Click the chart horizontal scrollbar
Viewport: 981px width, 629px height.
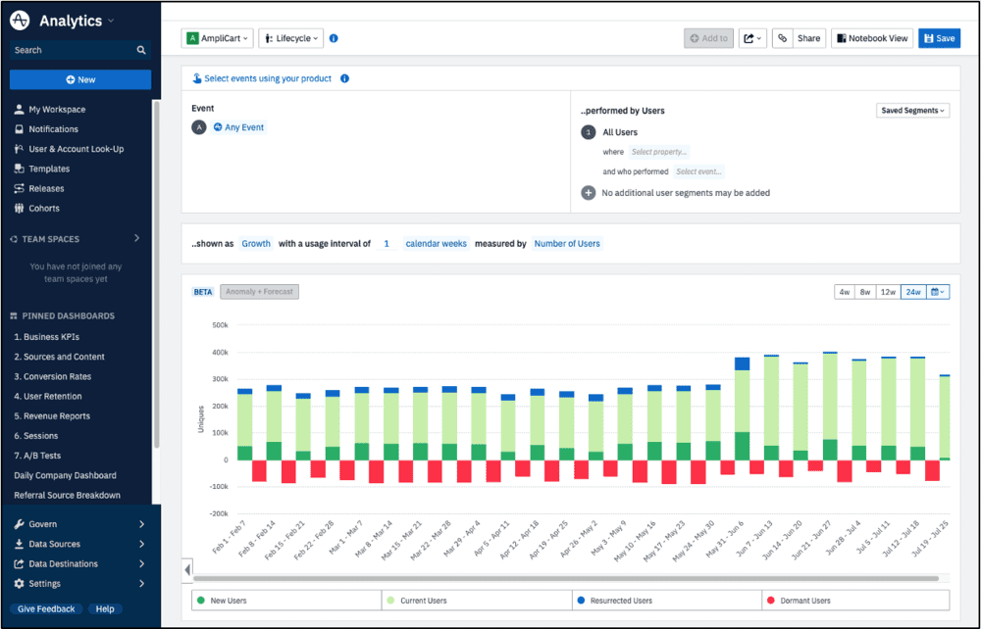(x=566, y=578)
